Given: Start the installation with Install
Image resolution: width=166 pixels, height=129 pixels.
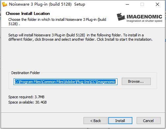Looking at the screenshot, I should [x=120, y=121].
